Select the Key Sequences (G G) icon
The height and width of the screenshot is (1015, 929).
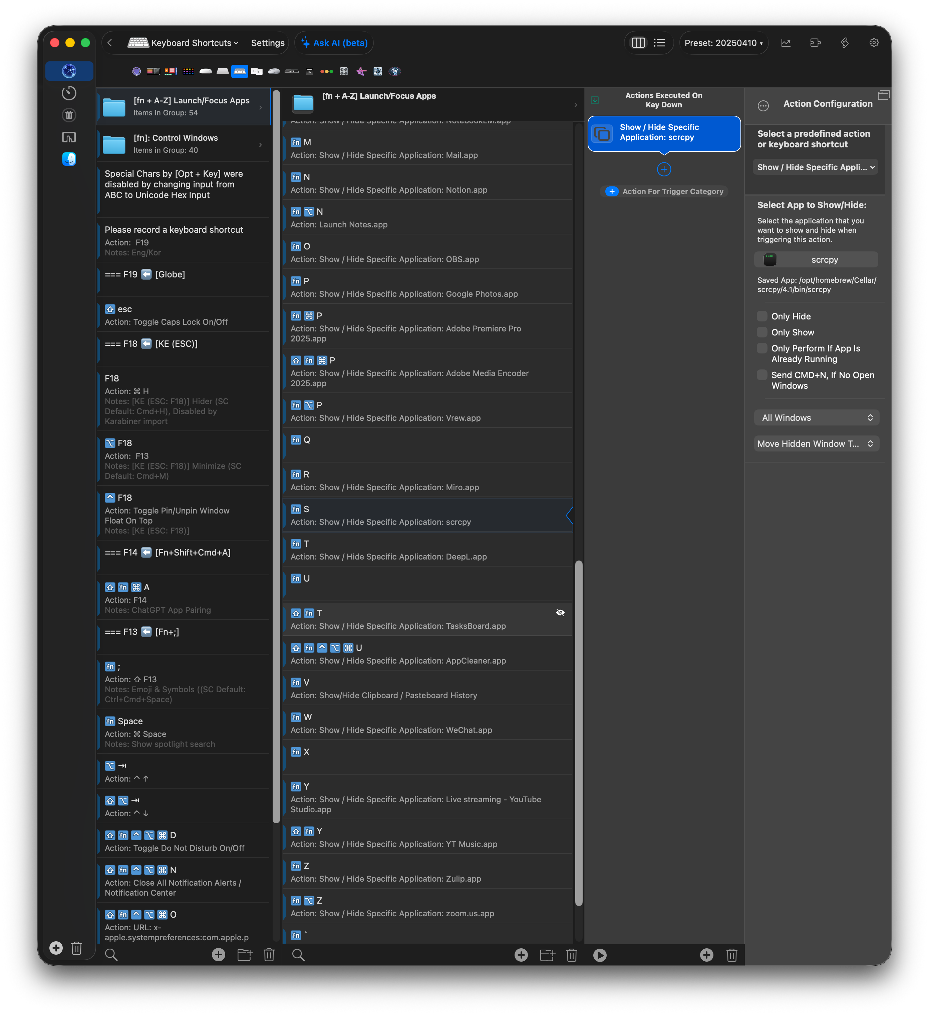tap(257, 71)
